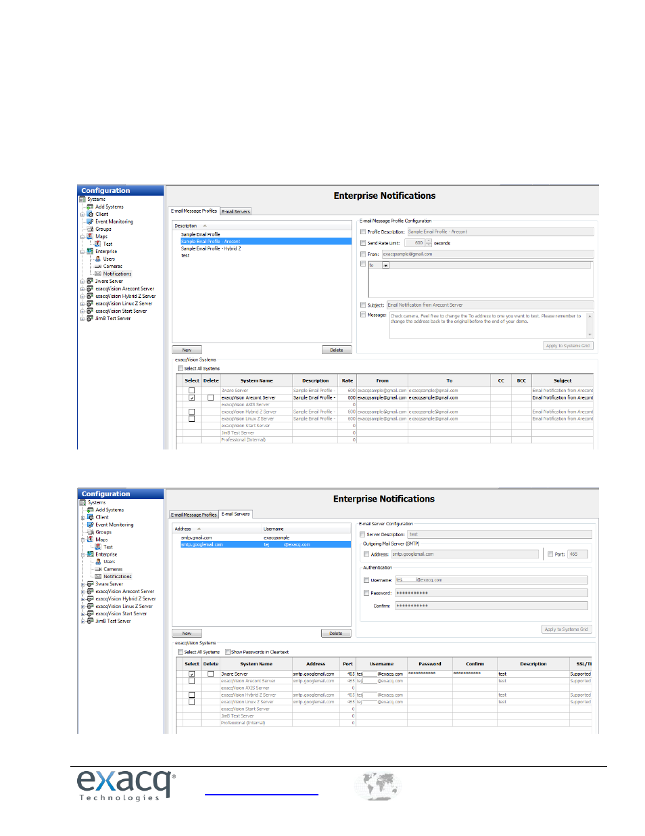Viewport: 645px width, 836px height.
Task: Click exacqVision Arecont Server icon, Message Profiles screenshot
Action: (x=90, y=288)
